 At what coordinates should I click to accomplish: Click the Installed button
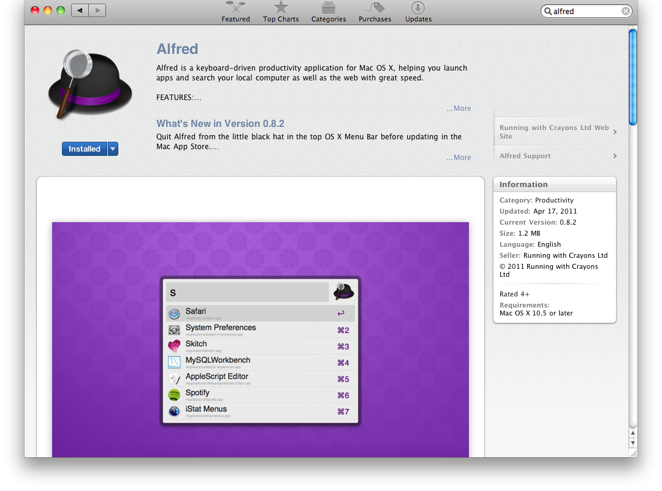85,149
